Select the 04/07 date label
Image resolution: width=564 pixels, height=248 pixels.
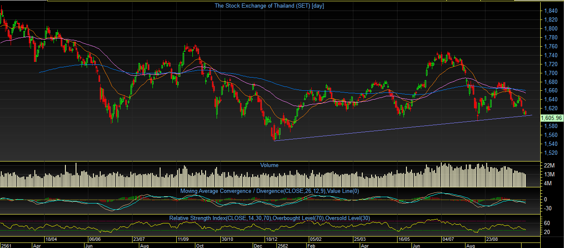(448, 240)
